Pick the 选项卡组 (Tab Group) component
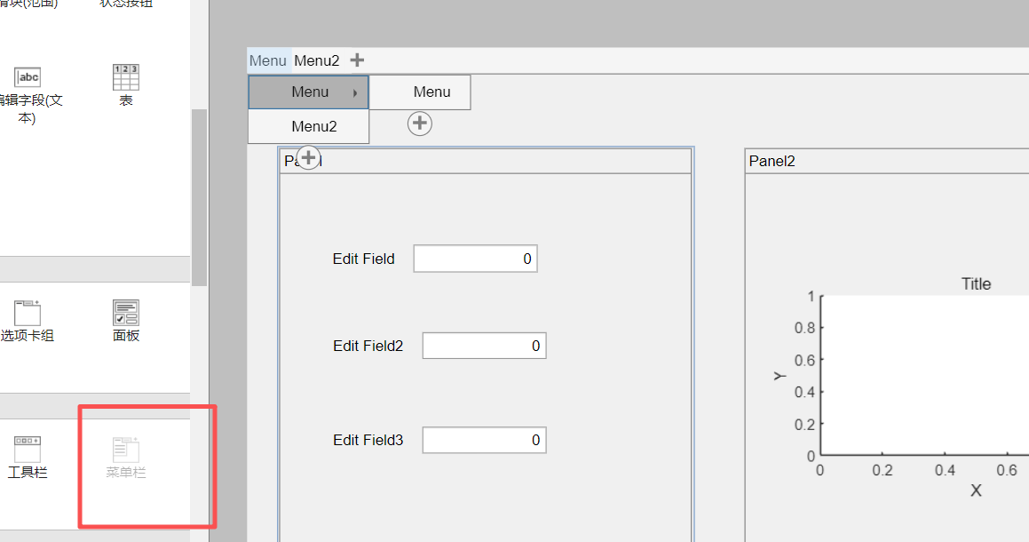 (x=27, y=313)
